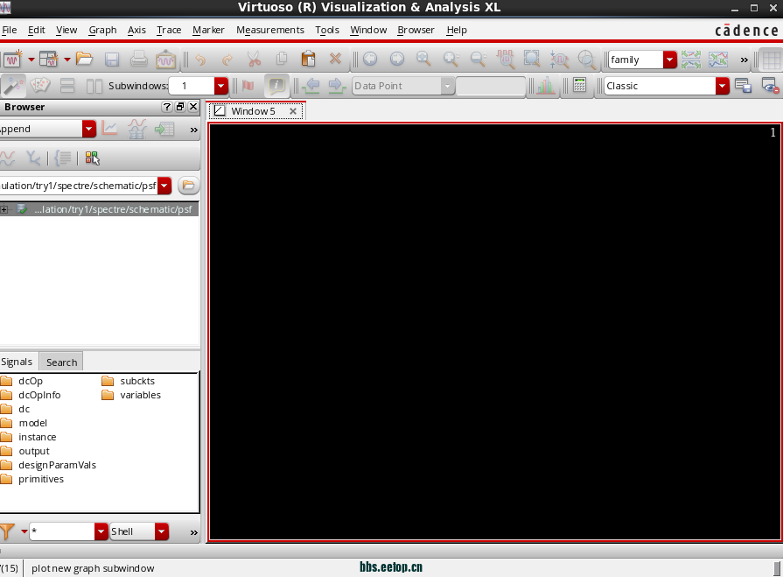Save the graph with the floppy disk icon

point(112,60)
